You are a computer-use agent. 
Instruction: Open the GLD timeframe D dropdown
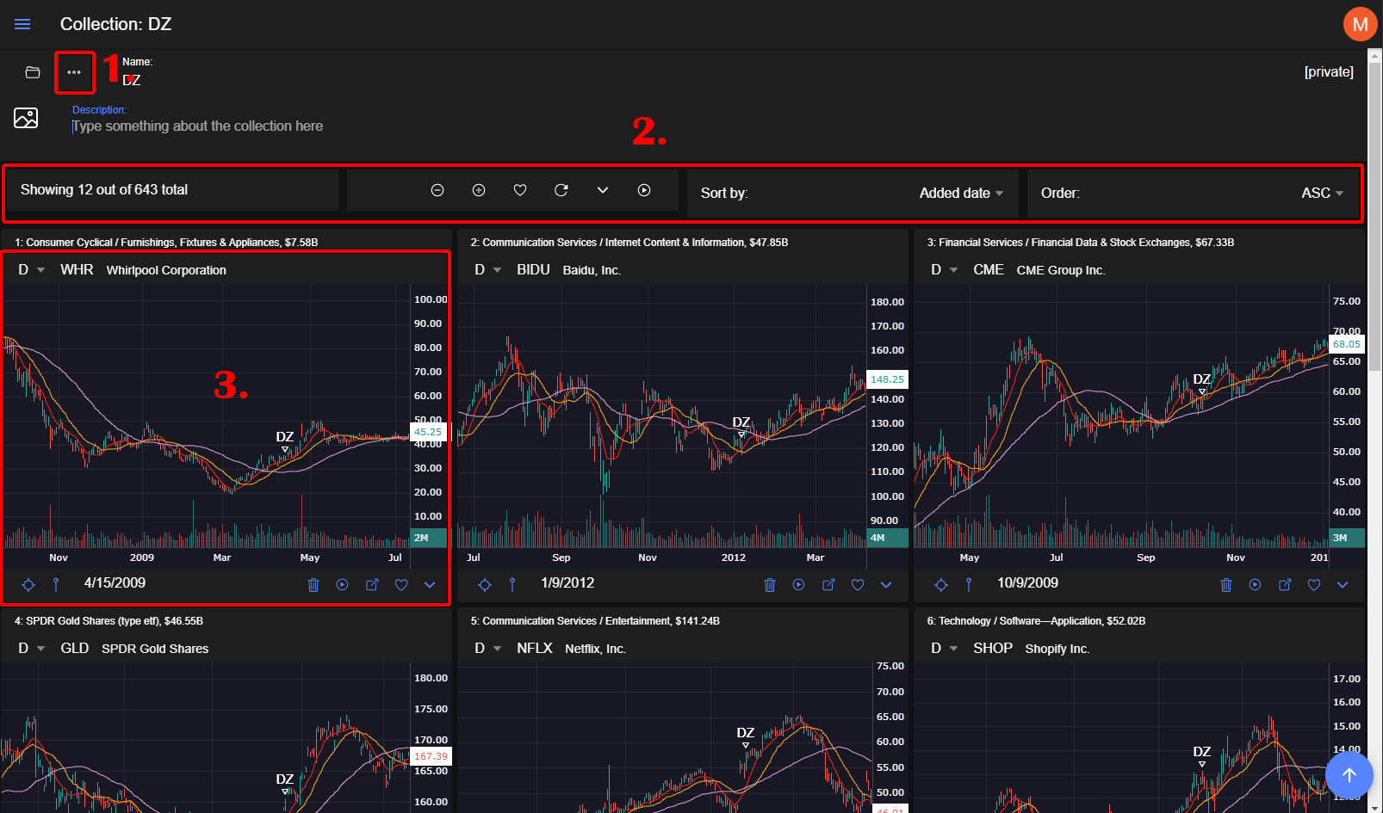pyautogui.click(x=31, y=649)
